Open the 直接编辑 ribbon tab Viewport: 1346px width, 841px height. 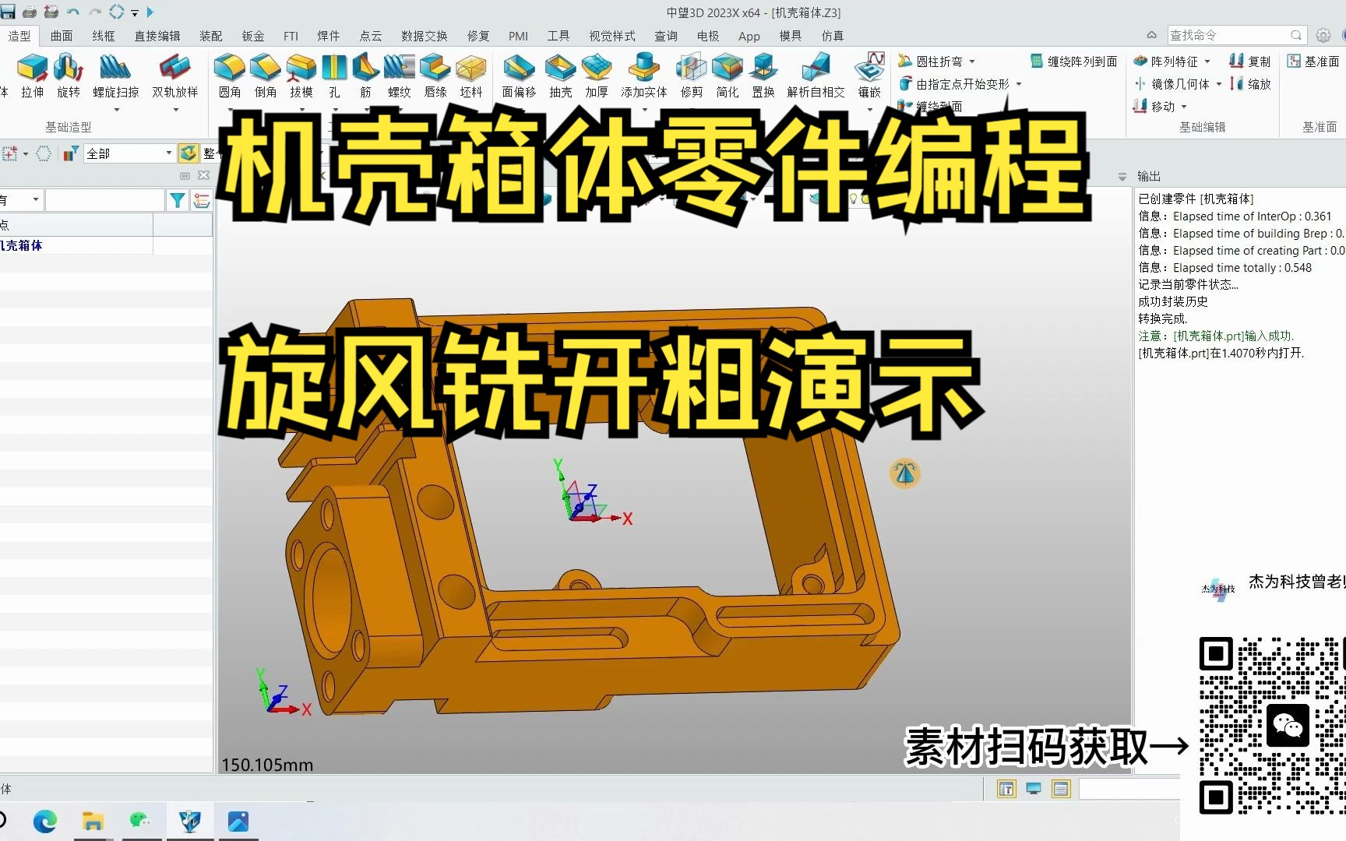pyautogui.click(x=157, y=36)
